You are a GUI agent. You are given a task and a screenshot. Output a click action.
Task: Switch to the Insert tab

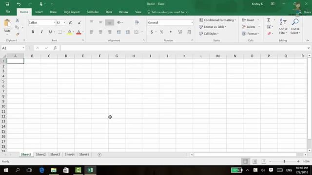tap(39, 12)
